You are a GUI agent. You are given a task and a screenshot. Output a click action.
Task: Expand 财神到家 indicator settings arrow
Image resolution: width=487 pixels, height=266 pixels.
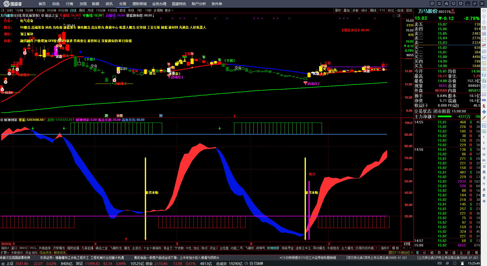2,120
